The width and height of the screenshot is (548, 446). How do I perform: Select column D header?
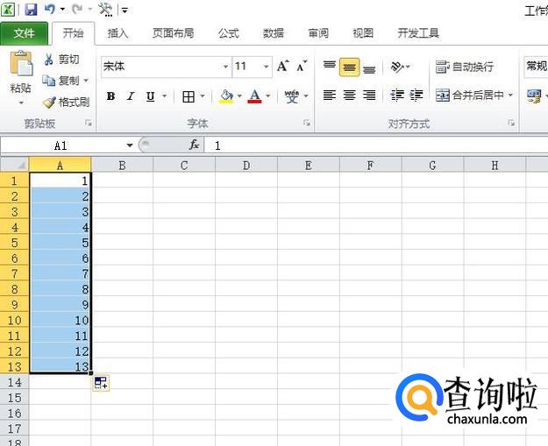246,165
